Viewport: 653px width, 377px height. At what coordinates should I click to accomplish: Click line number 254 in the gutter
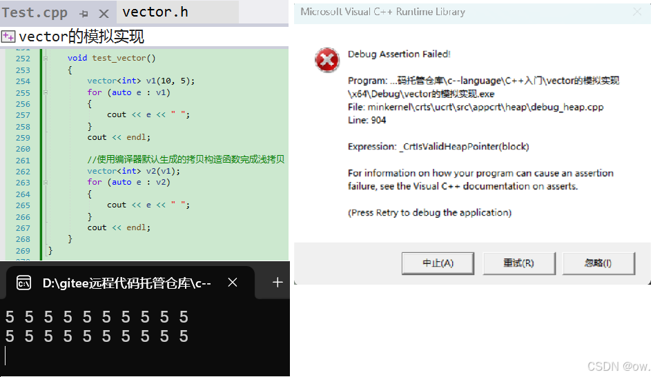23,81
